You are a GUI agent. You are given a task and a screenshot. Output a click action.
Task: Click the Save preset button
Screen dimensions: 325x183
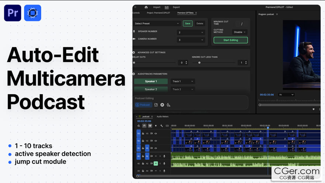pos(188,24)
